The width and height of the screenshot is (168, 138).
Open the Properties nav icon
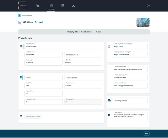(51, 5)
